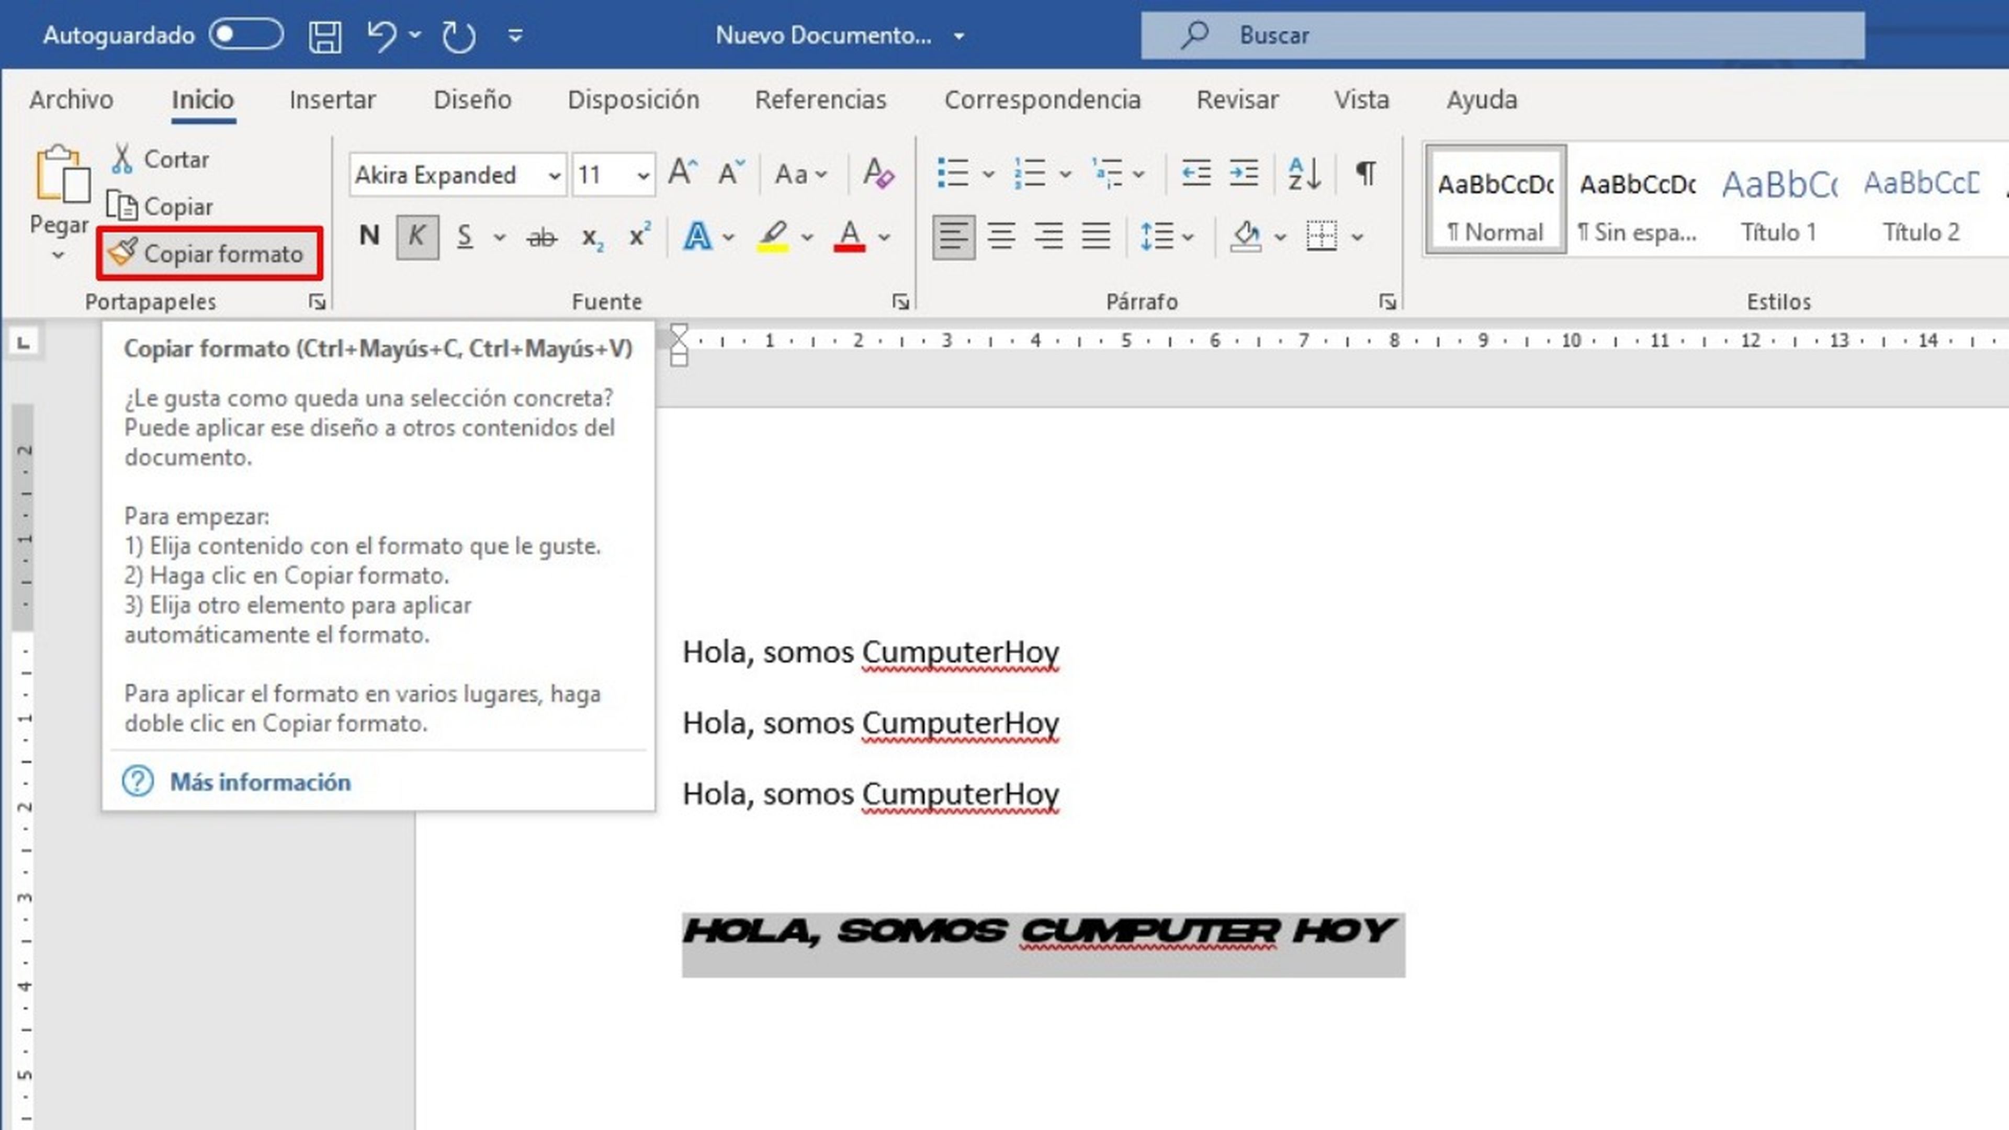Image resolution: width=2009 pixels, height=1130 pixels.
Task: Open the Archivo tab
Action: tap(71, 100)
